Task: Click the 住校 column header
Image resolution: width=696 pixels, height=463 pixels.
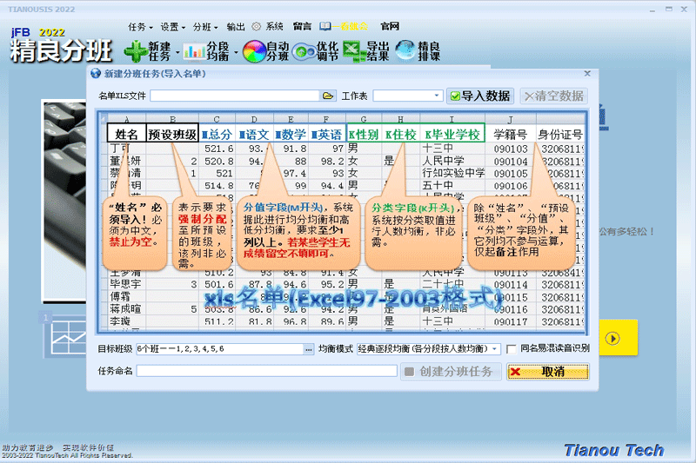Action: pyautogui.click(x=401, y=135)
